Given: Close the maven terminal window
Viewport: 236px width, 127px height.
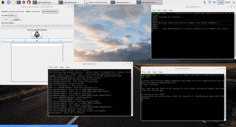Looking at the screenshot, I should (x=234, y=7).
